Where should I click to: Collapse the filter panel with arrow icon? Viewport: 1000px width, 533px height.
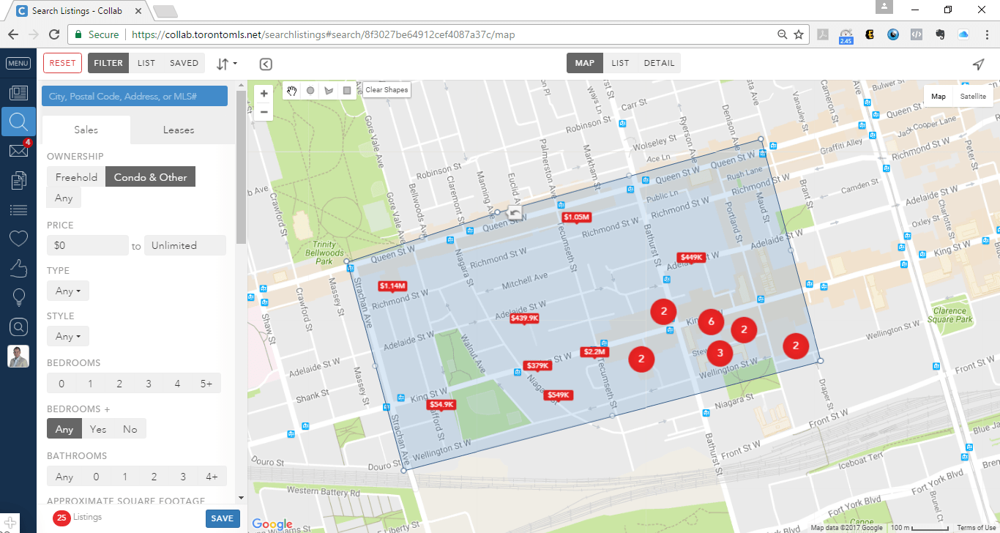(x=266, y=64)
